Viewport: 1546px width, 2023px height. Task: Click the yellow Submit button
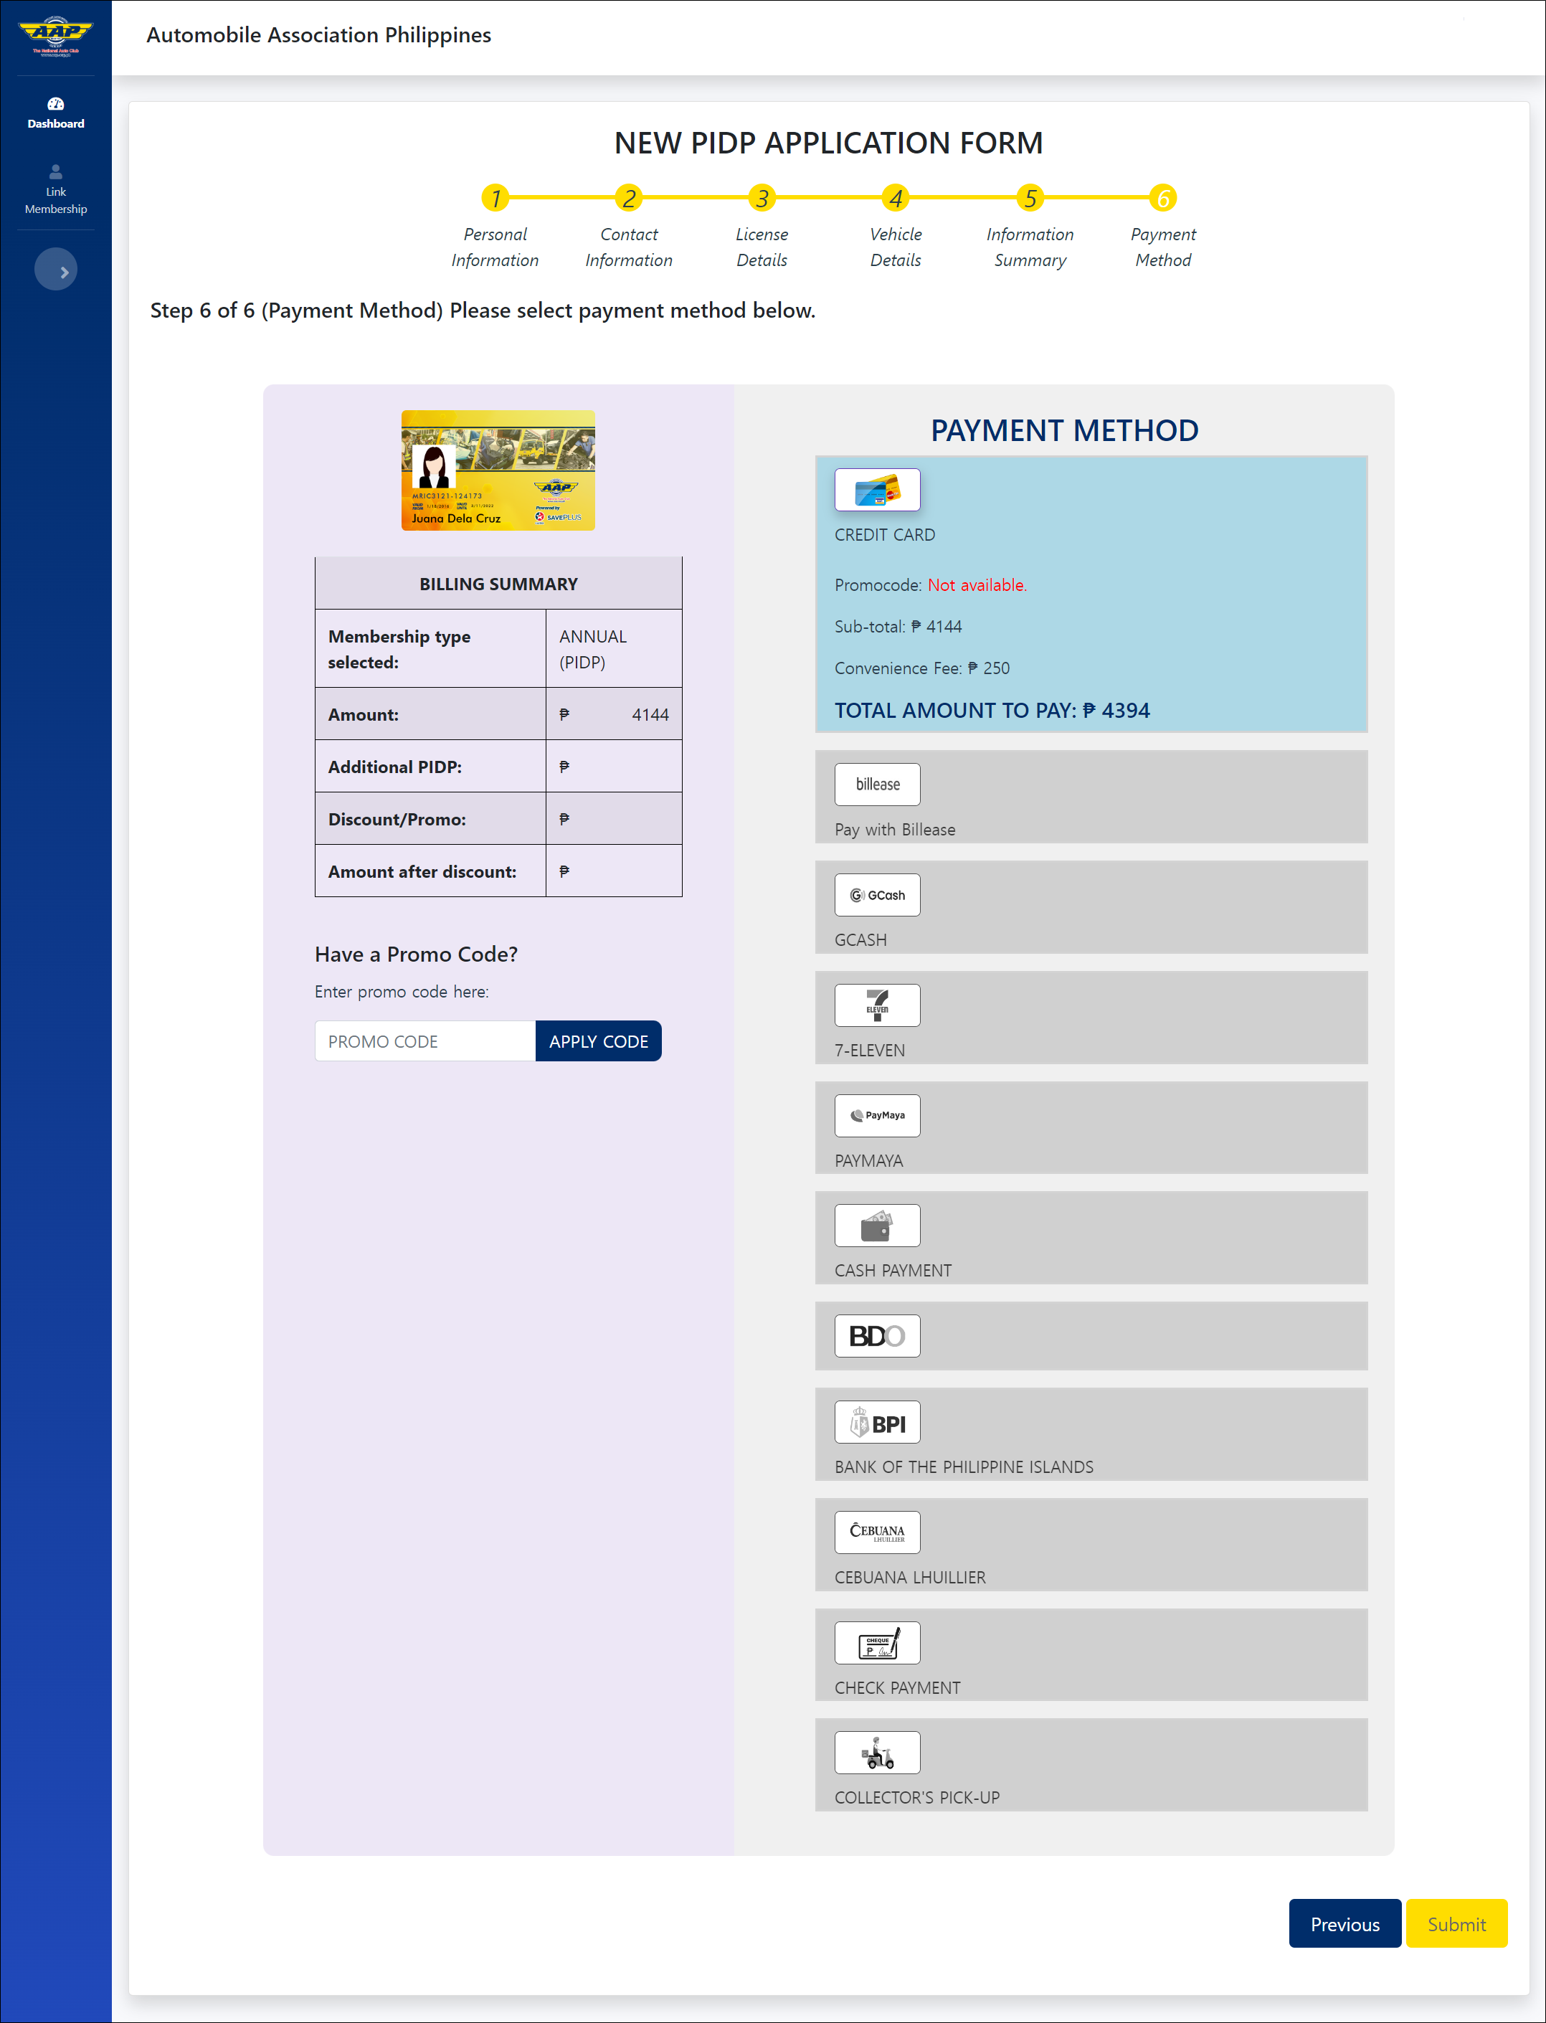pyautogui.click(x=1456, y=1923)
